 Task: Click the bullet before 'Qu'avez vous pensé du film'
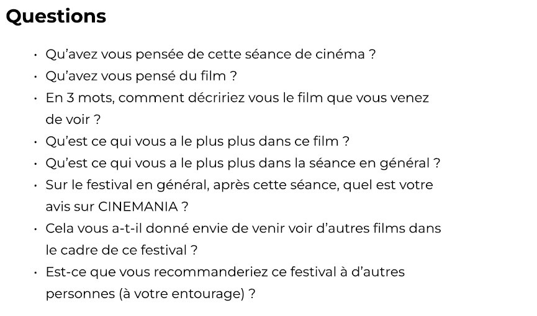pos(36,77)
